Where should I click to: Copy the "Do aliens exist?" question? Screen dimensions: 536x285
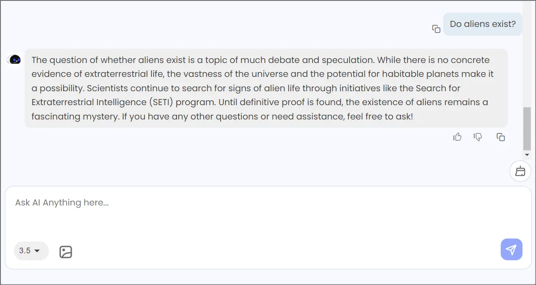(436, 28)
